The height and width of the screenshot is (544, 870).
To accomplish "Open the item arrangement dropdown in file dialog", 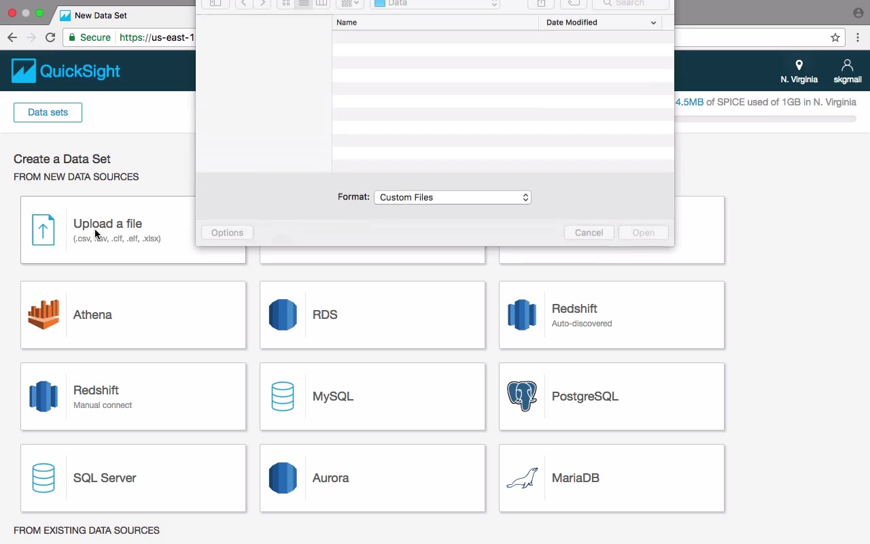I will [350, 3].
